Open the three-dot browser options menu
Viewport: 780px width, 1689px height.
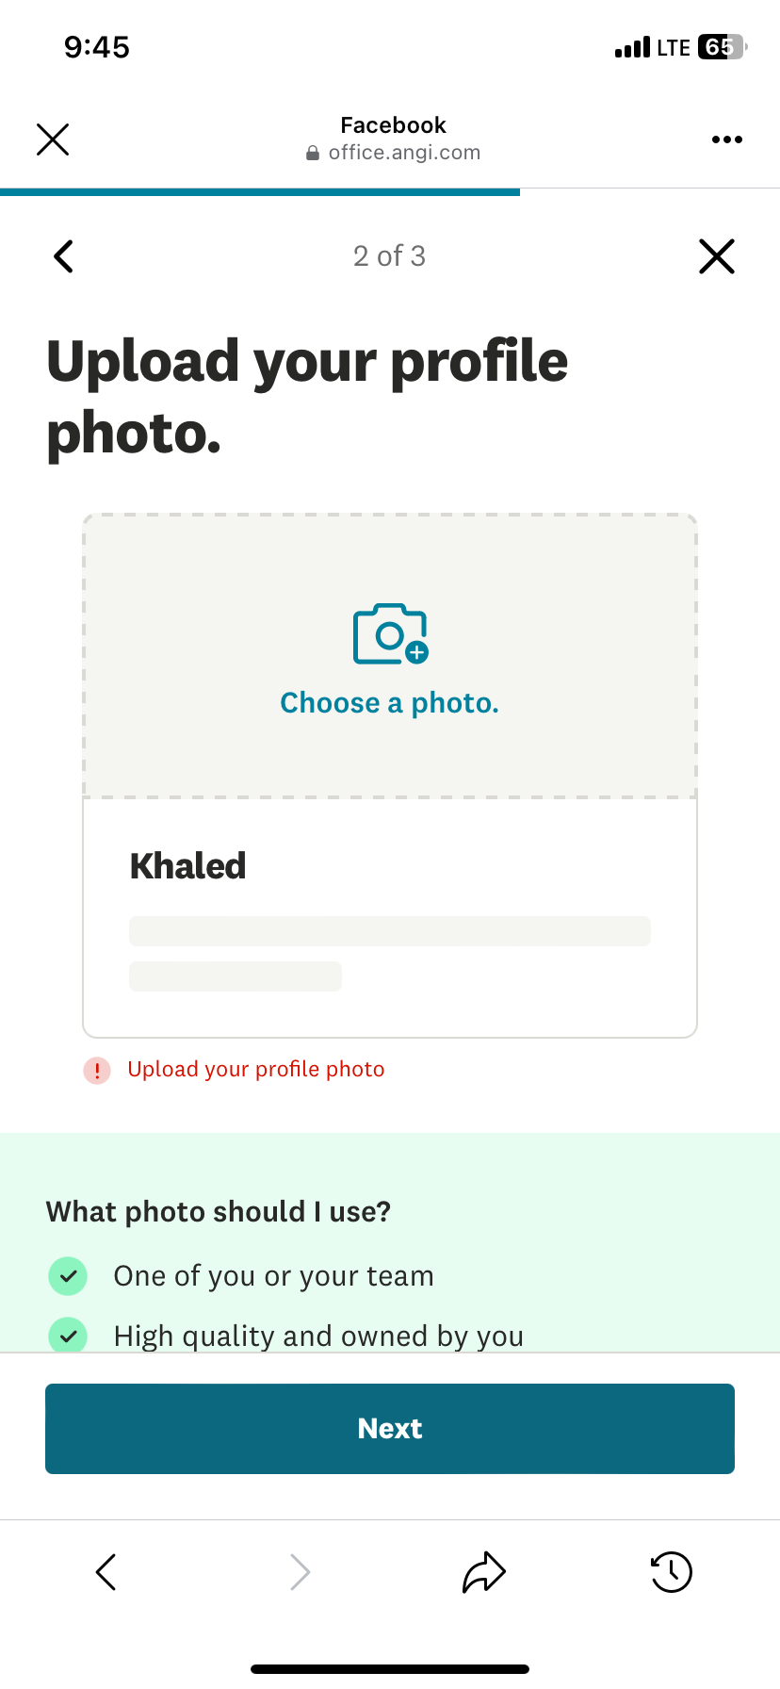pos(726,139)
